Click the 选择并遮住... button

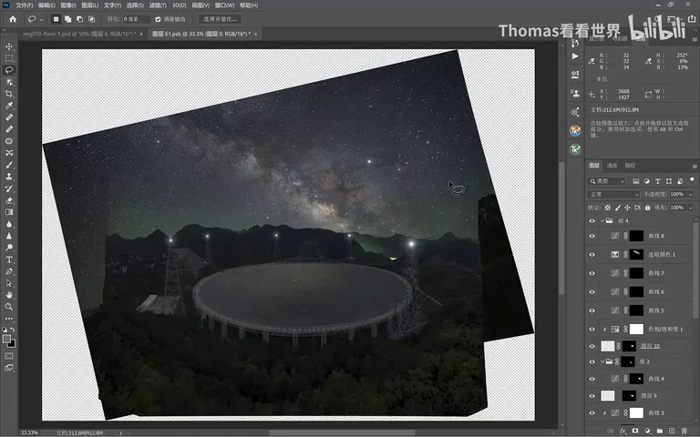220,19
